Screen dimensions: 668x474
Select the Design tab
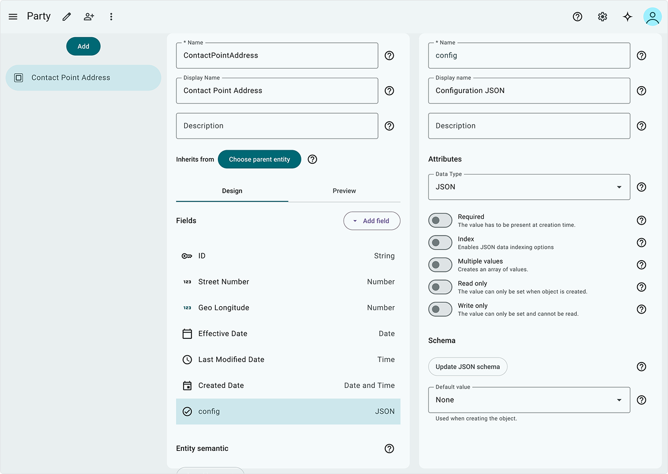(232, 191)
